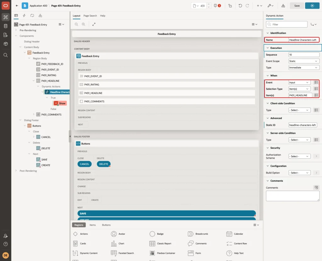
Task: Expand the Post-Rendering tree node
Action: coord(16,171)
